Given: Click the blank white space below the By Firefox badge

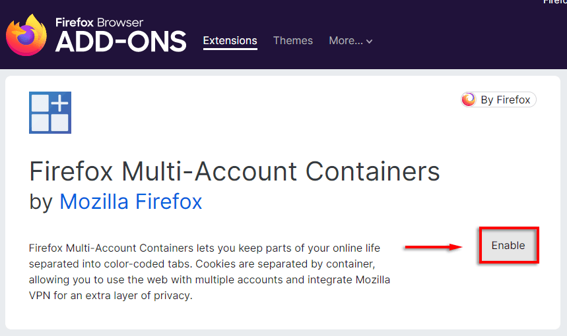Looking at the screenshot, I should 498,158.
